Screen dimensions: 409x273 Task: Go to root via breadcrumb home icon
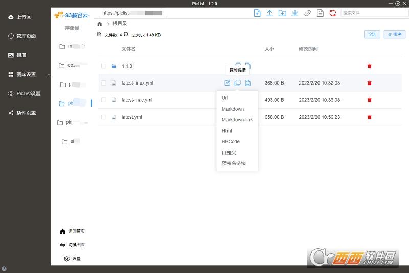(x=100, y=24)
